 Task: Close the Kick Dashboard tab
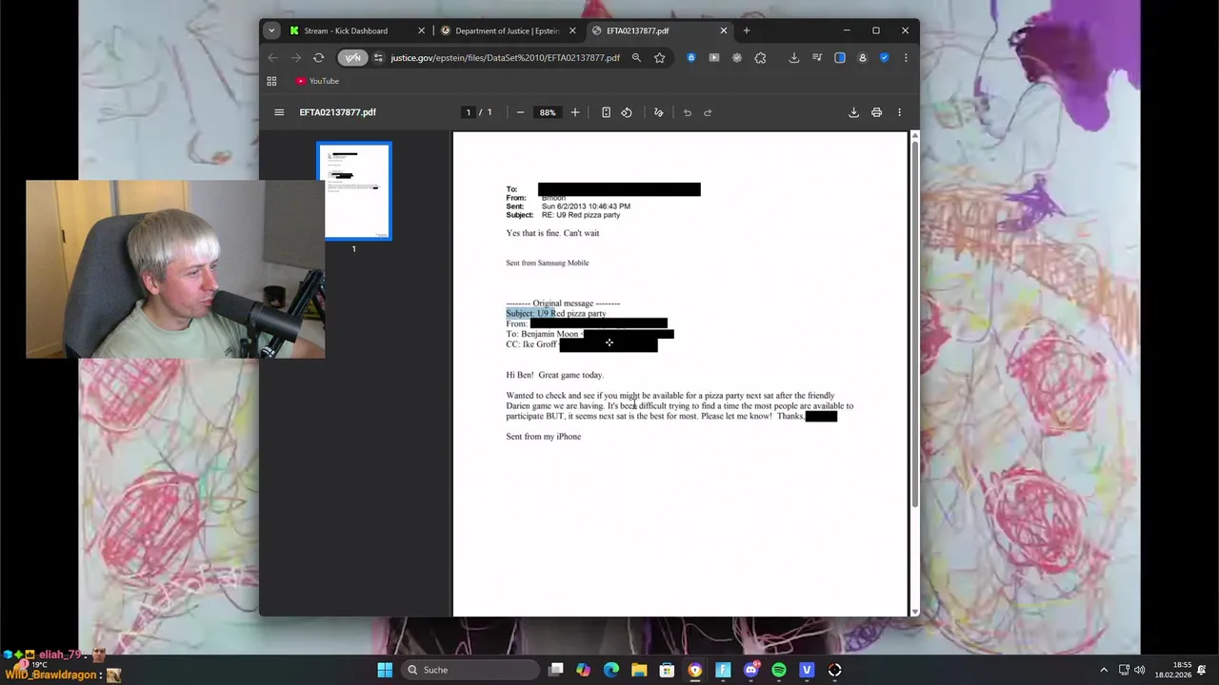421,30
